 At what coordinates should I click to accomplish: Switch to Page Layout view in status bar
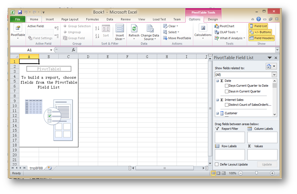pos(218,173)
